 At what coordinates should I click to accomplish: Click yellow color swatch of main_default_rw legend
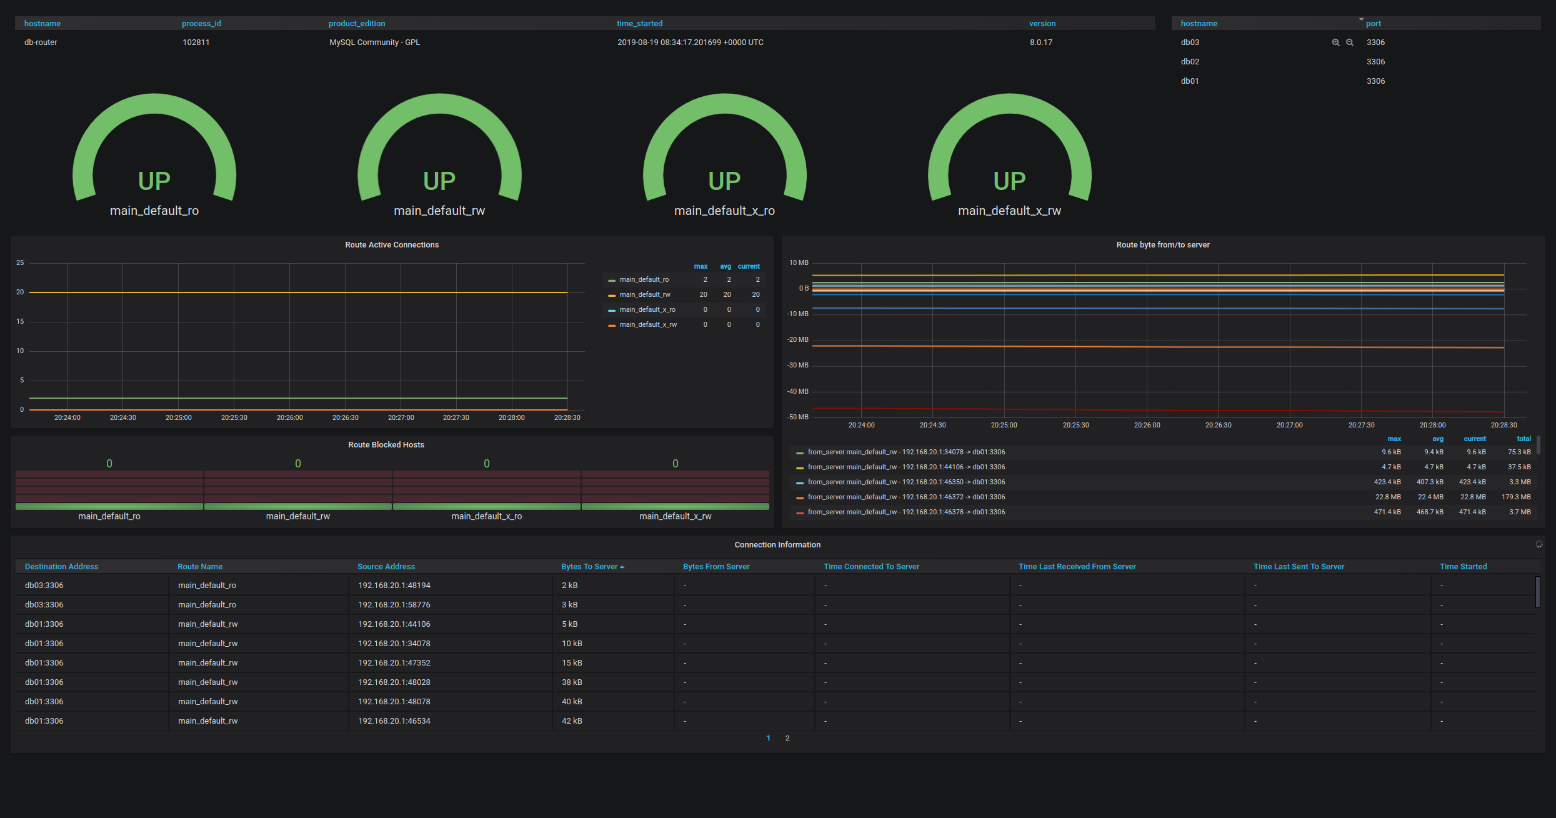point(612,296)
